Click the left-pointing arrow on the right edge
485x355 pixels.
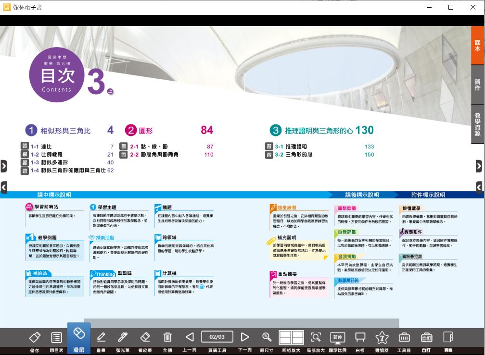point(479,187)
